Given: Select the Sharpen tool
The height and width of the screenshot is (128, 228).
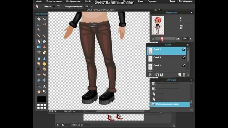Looking at the screenshot, I should coord(44,58).
